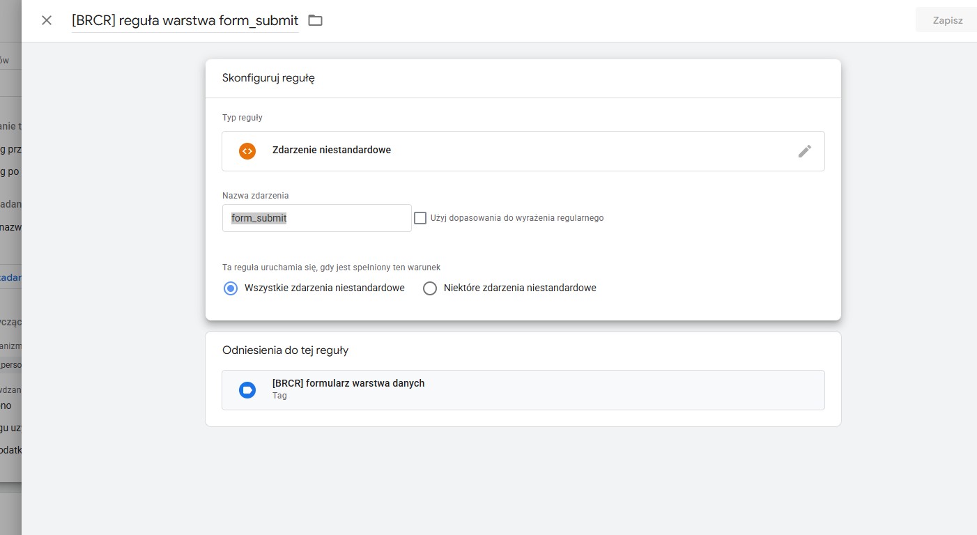977x535 pixels.
Task: Click 'Ta reguła uruchamia się' condition text
Action: [331, 267]
